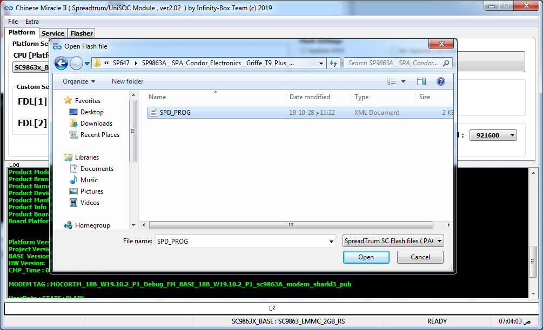Open the Pictures library
The width and height of the screenshot is (543, 330).
pyautogui.click(x=92, y=191)
